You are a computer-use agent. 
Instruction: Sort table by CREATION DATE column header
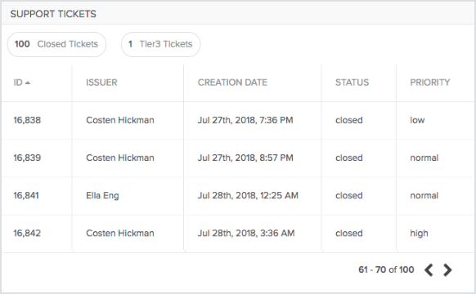coord(232,82)
